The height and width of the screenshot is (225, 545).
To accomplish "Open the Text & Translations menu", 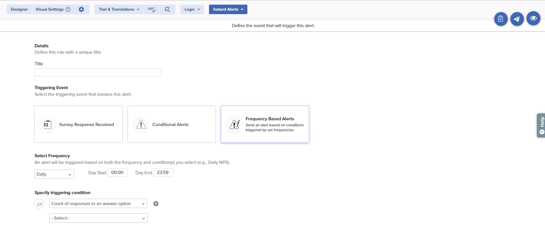I will [119, 10].
